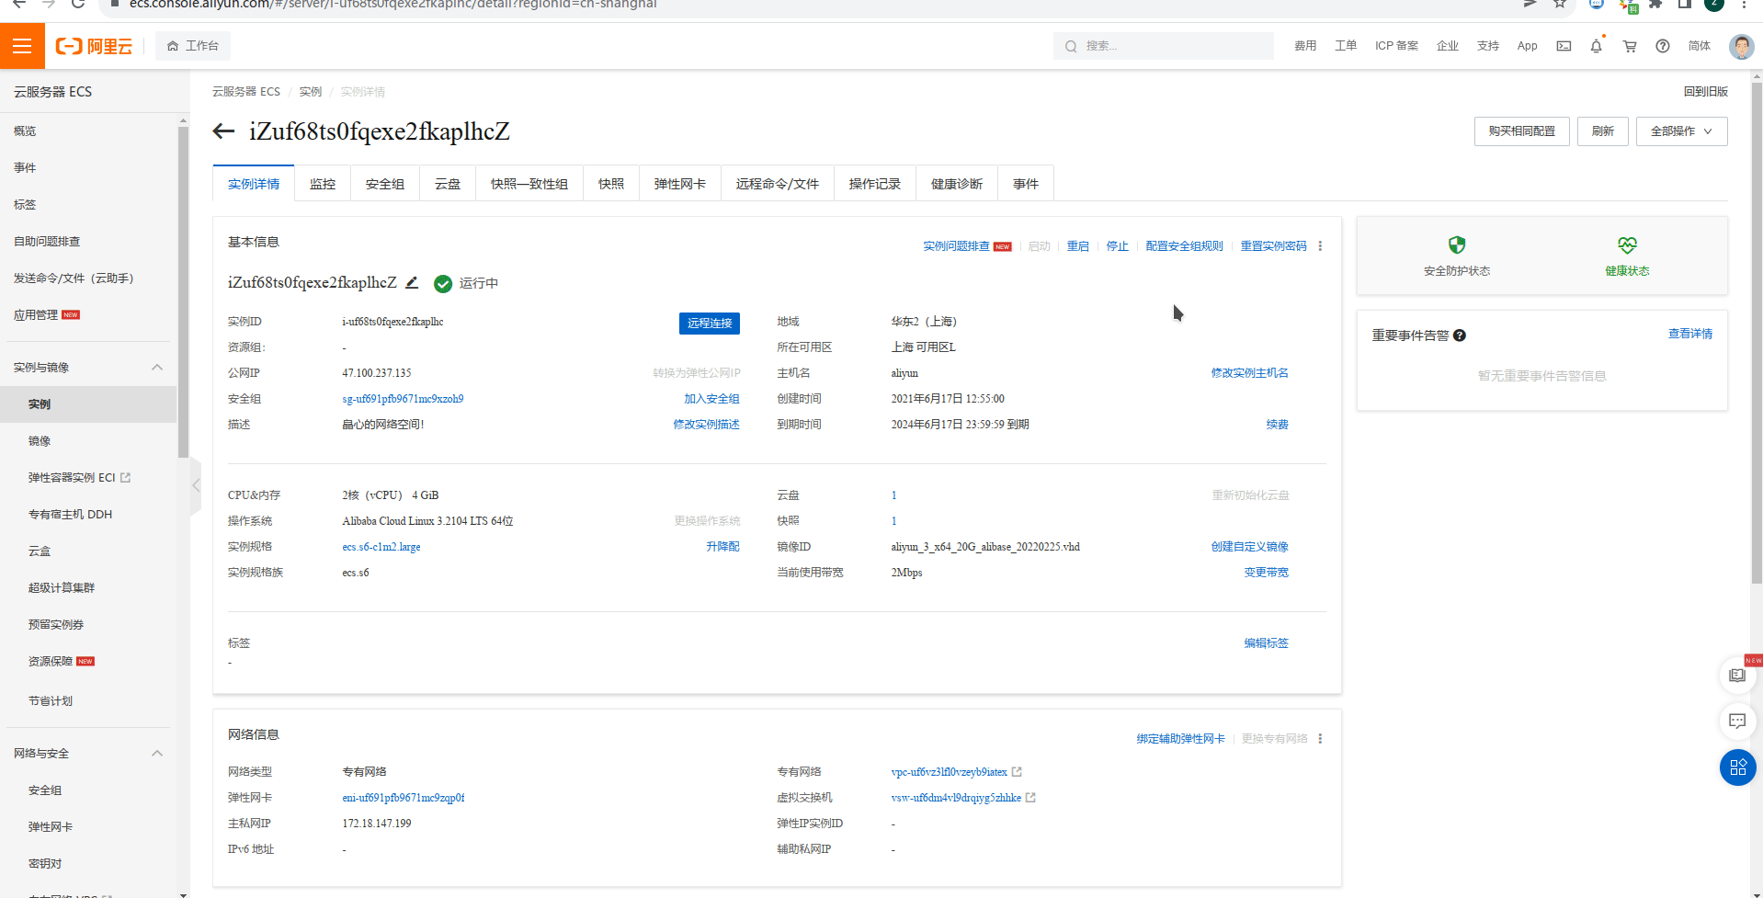Screen dimensions: 1763x898
Task: Click the 远程连接 button
Action: tap(710, 324)
